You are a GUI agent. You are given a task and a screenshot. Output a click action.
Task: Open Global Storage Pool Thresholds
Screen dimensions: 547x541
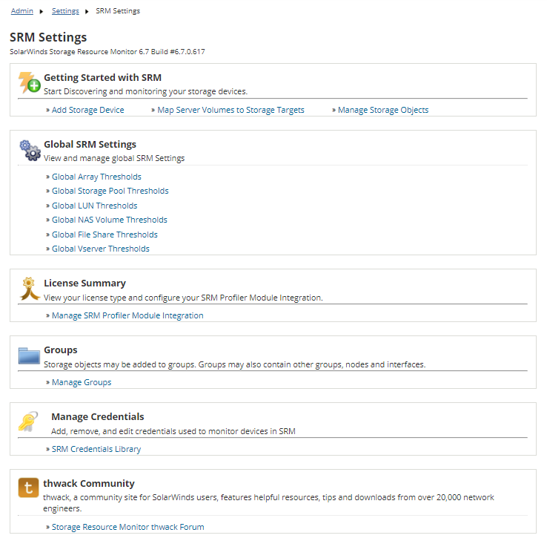click(110, 191)
